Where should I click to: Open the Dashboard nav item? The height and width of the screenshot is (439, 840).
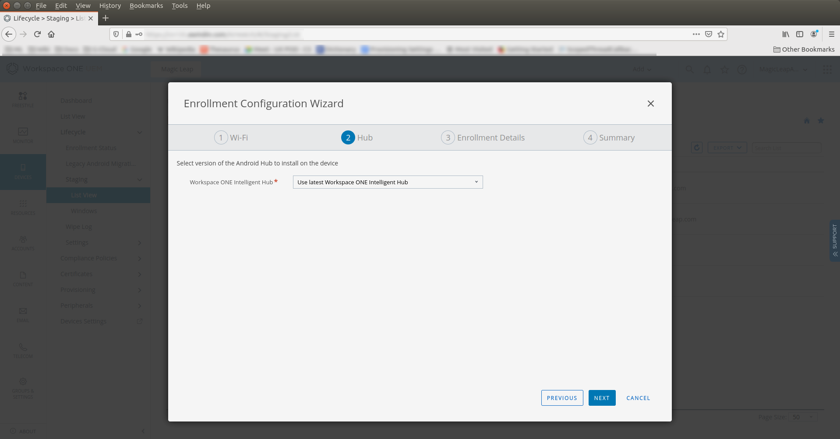76,101
